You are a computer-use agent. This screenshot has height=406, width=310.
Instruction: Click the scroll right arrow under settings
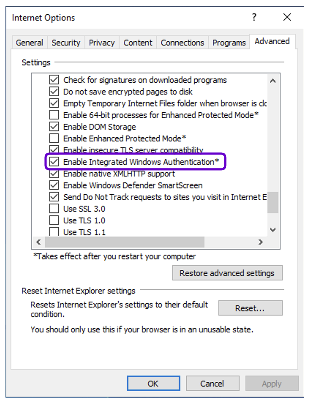[x=261, y=242]
